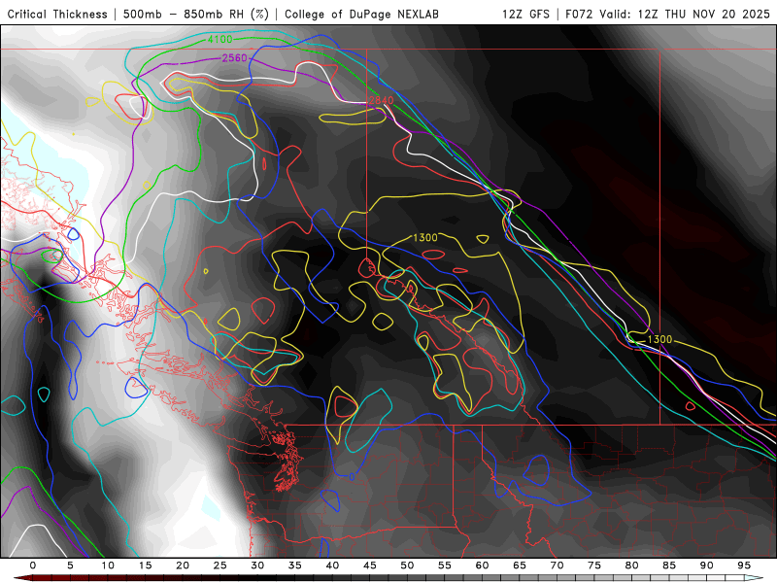Select the 85 label on the color bar
This screenshot has height=583, width=777.
(x=669, y=566)
